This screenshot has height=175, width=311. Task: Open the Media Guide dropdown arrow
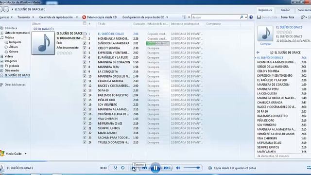pos(25,154)
